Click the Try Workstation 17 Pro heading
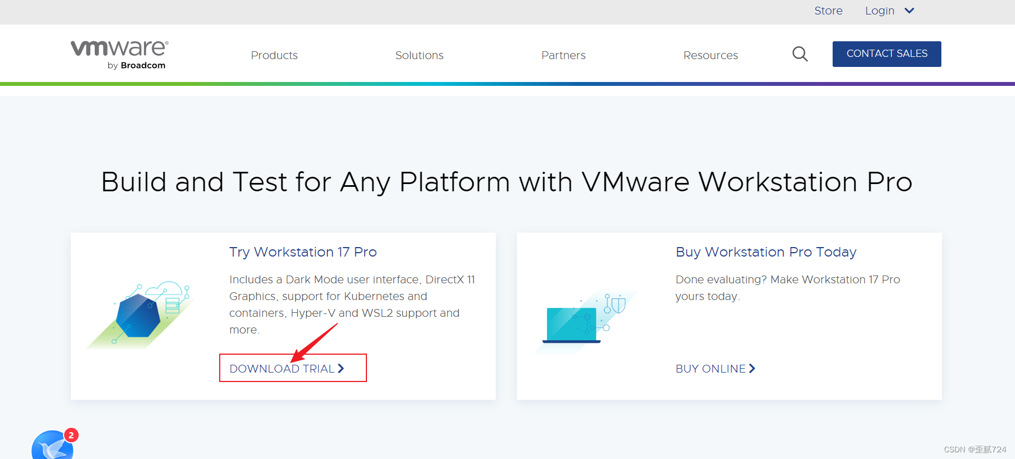Viewport: 1015px width, 459px height. click(303, 252)
